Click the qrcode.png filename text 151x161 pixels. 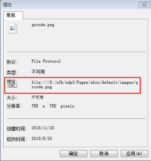pos(43,25)
